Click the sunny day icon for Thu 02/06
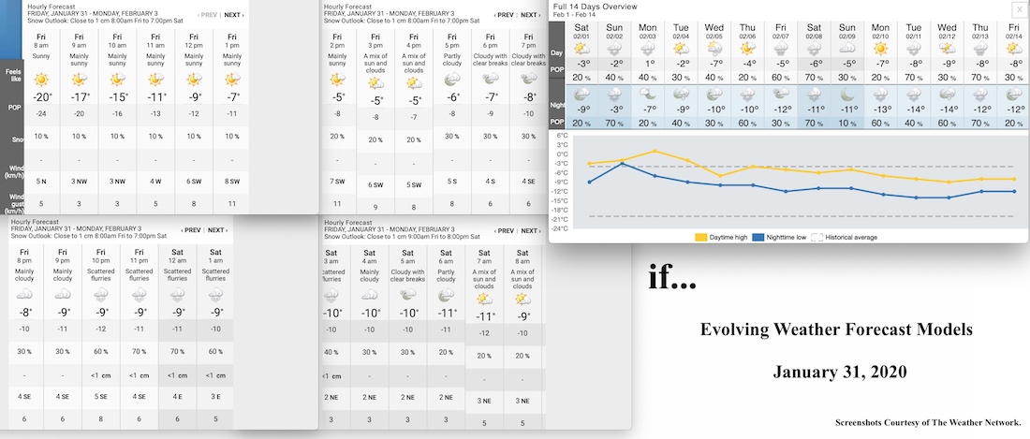The width and height of the screenshot is (1030, 439). (x=747, y=49)
